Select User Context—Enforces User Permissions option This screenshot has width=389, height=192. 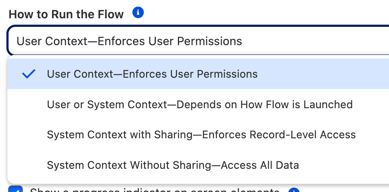198,74
